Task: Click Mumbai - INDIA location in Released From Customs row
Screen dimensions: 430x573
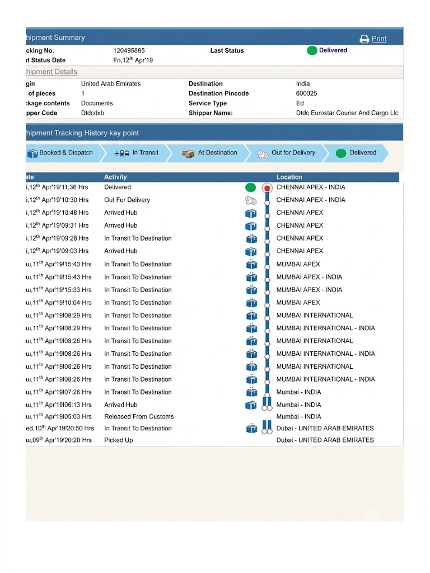Action: pos(299,416)
